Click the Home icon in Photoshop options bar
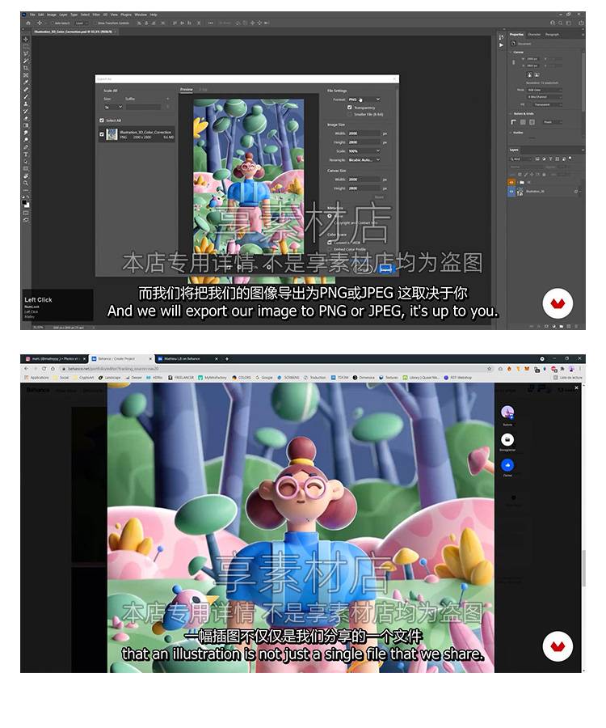Viewport: 606px width, 728px height. click(x=27, y=23)
